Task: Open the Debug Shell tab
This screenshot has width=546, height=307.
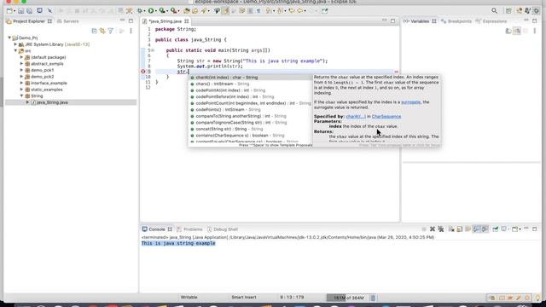Action: (x=223, y=229)
